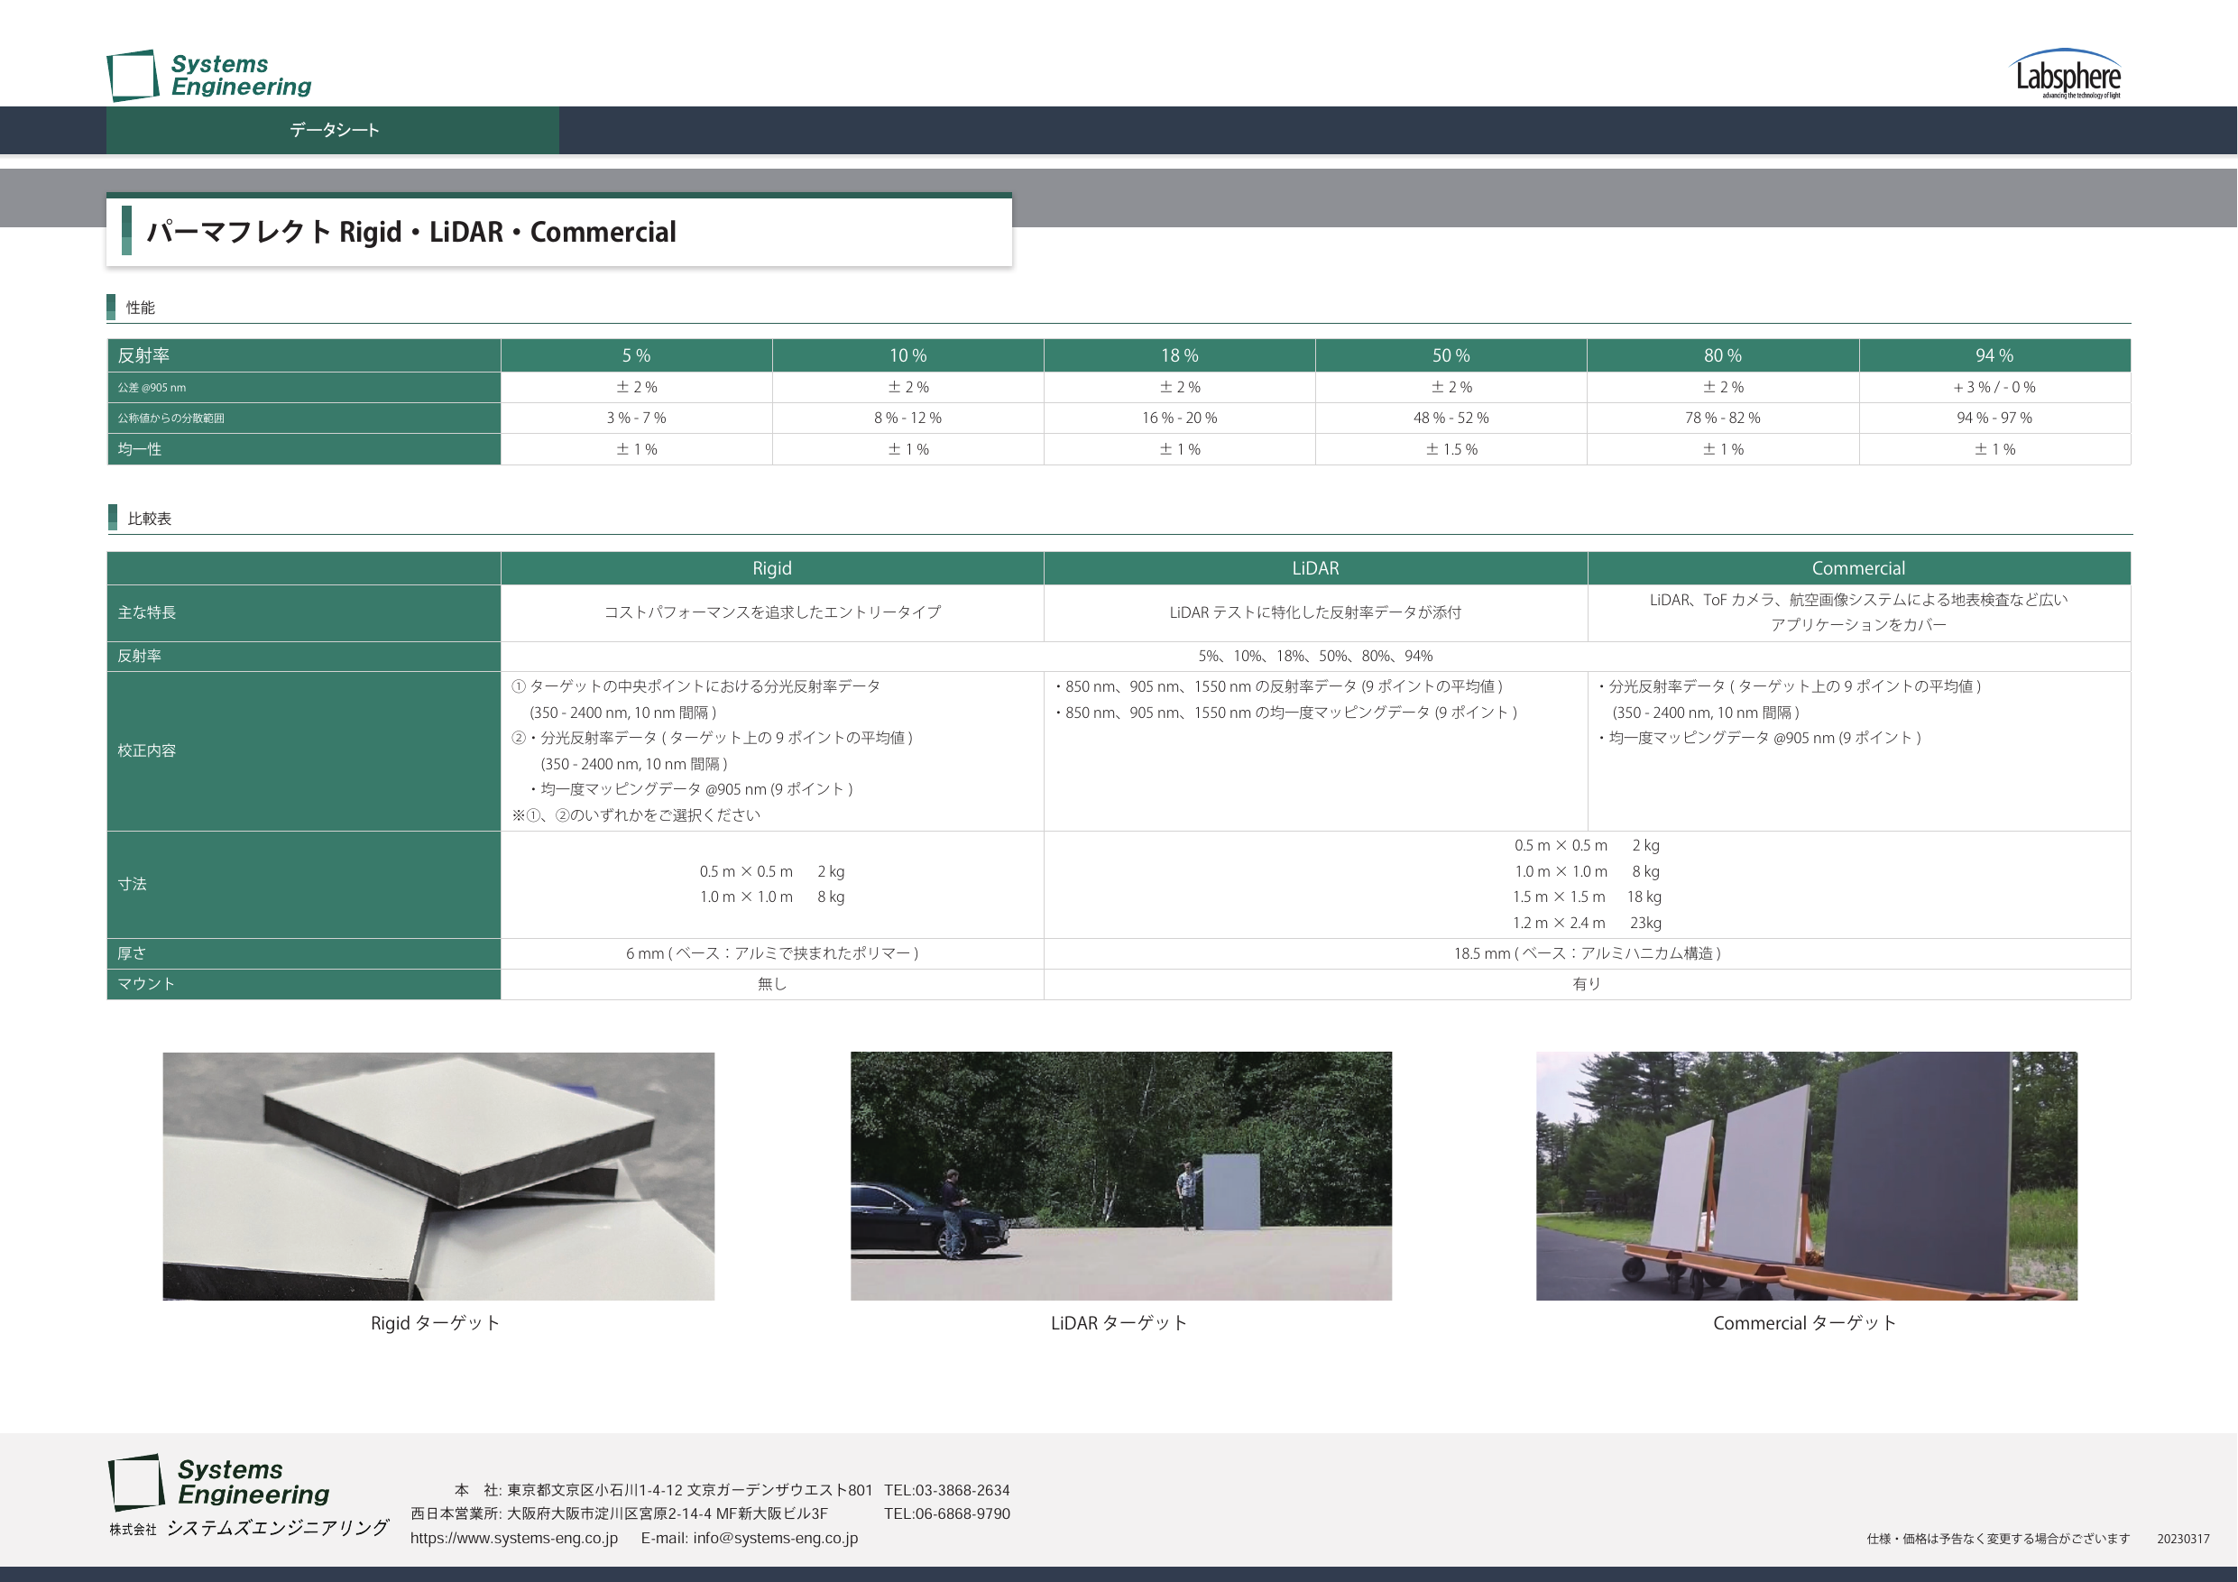Select the 5 % reflectance column header
This screenshot has width=2238, height=1582.
636,355
